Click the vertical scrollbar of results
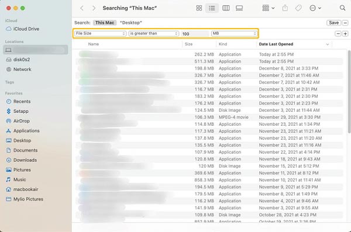This screenshot has width=351, height=232. (349, 92)
